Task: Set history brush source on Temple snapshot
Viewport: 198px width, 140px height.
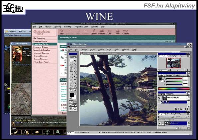Action: (x=159, y=98)
